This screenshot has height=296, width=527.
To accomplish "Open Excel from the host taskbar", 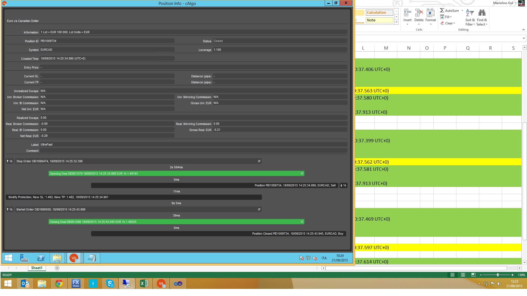I will pyautogui.click(x=144, y=284).
